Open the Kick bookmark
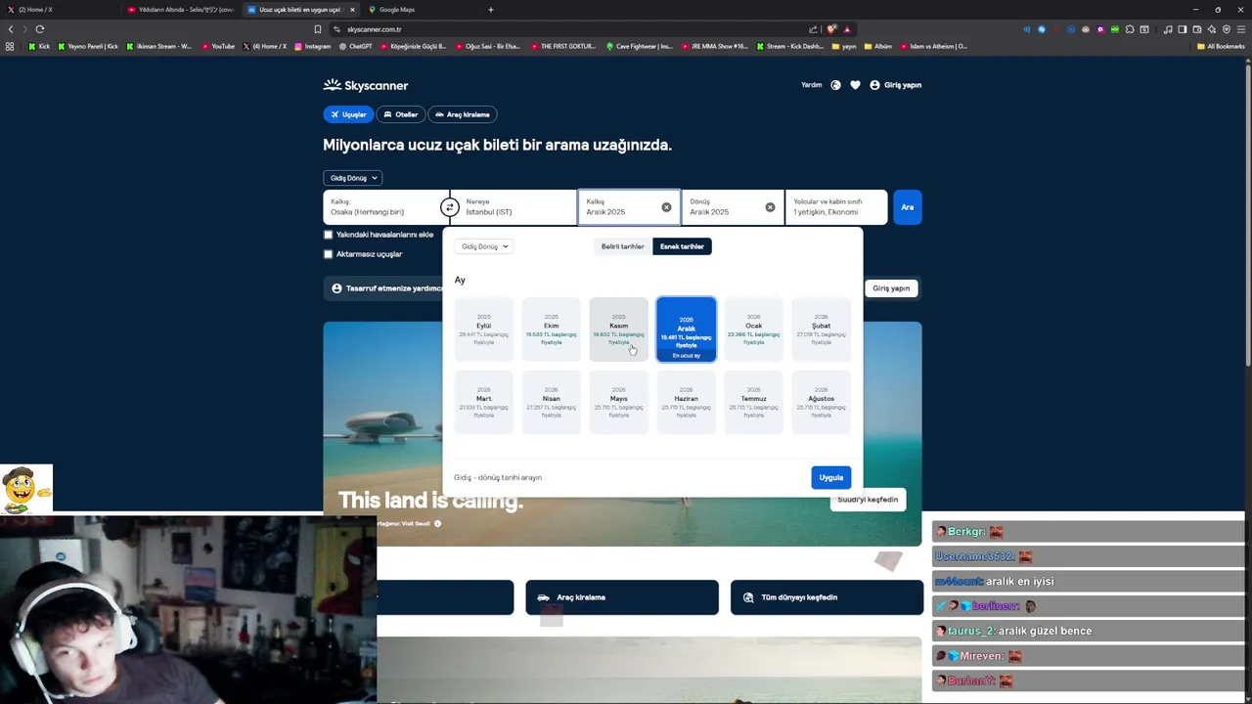 pyautogui.click(x=40, y=46)
